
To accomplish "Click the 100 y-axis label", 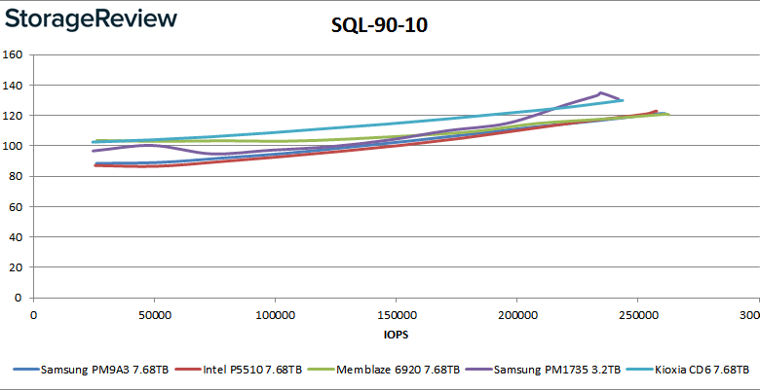I will click(13, 146).
